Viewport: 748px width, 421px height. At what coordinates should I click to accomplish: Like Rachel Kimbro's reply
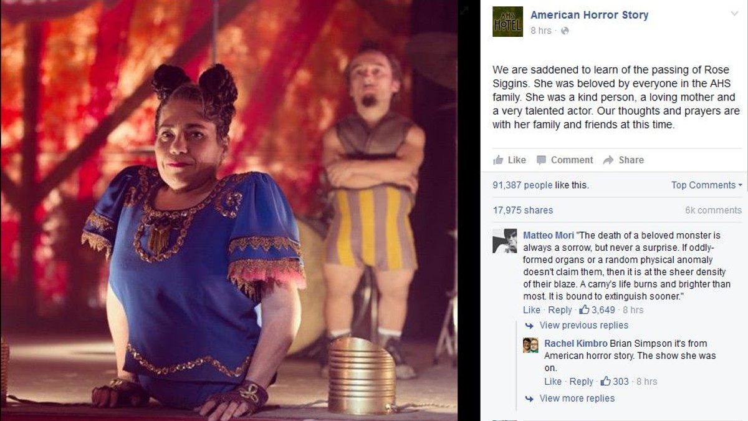[x=553, y=382]
